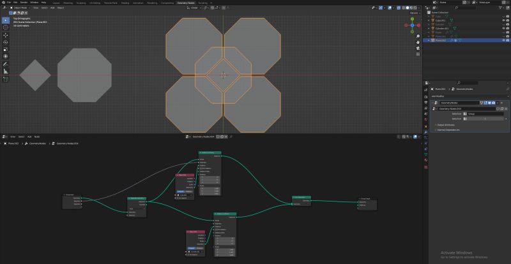Switch to the Geometry Nodes workspace tab
Viewport: 511px width, 264px height.
(186, 3)
